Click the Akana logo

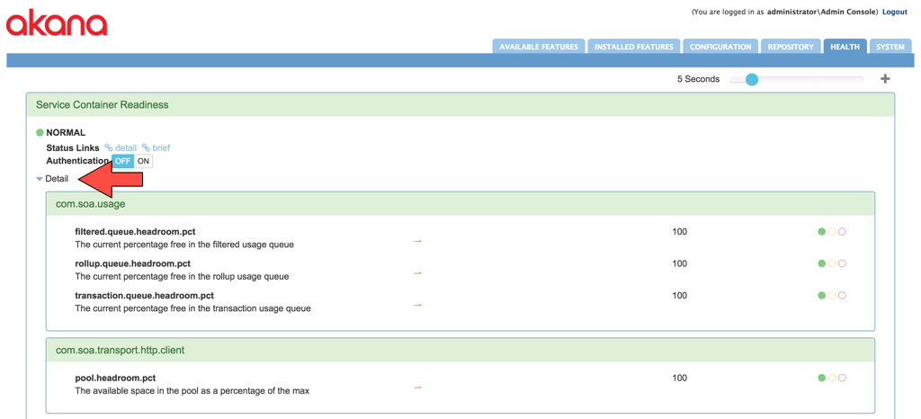tap(57, 24)
